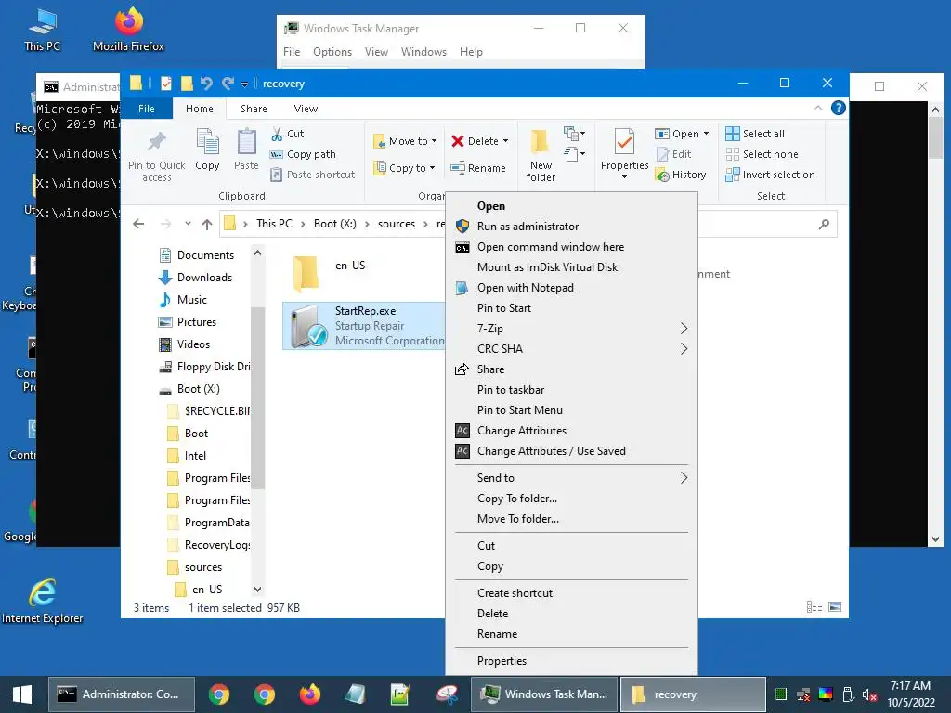Expand the Send to submenu
Screen dimensions: 951x713
pos(571,478)
